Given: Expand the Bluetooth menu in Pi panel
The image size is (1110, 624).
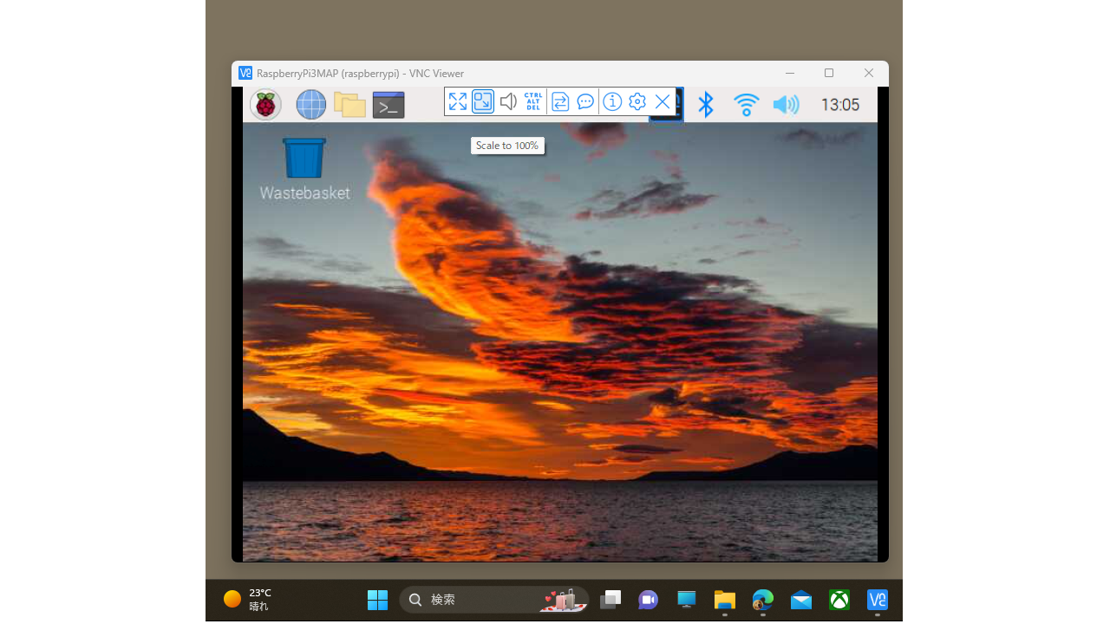Looking at the screenshot, I should pyautogui.click(x=706, y=105).
